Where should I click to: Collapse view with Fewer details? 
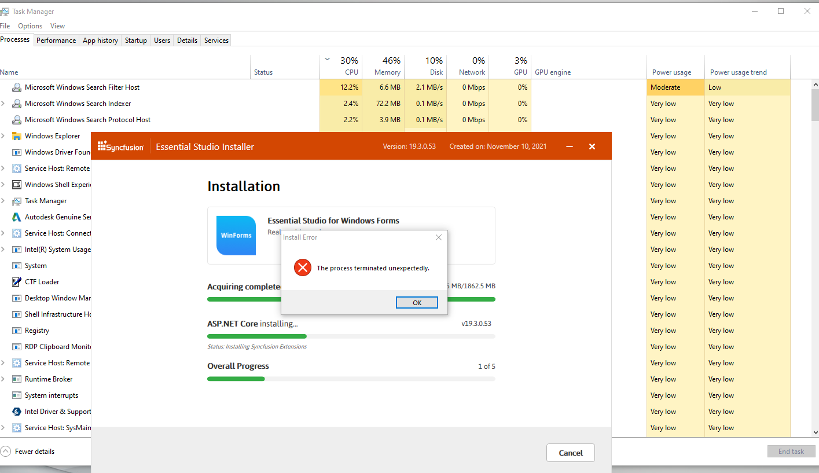point(28,452)
